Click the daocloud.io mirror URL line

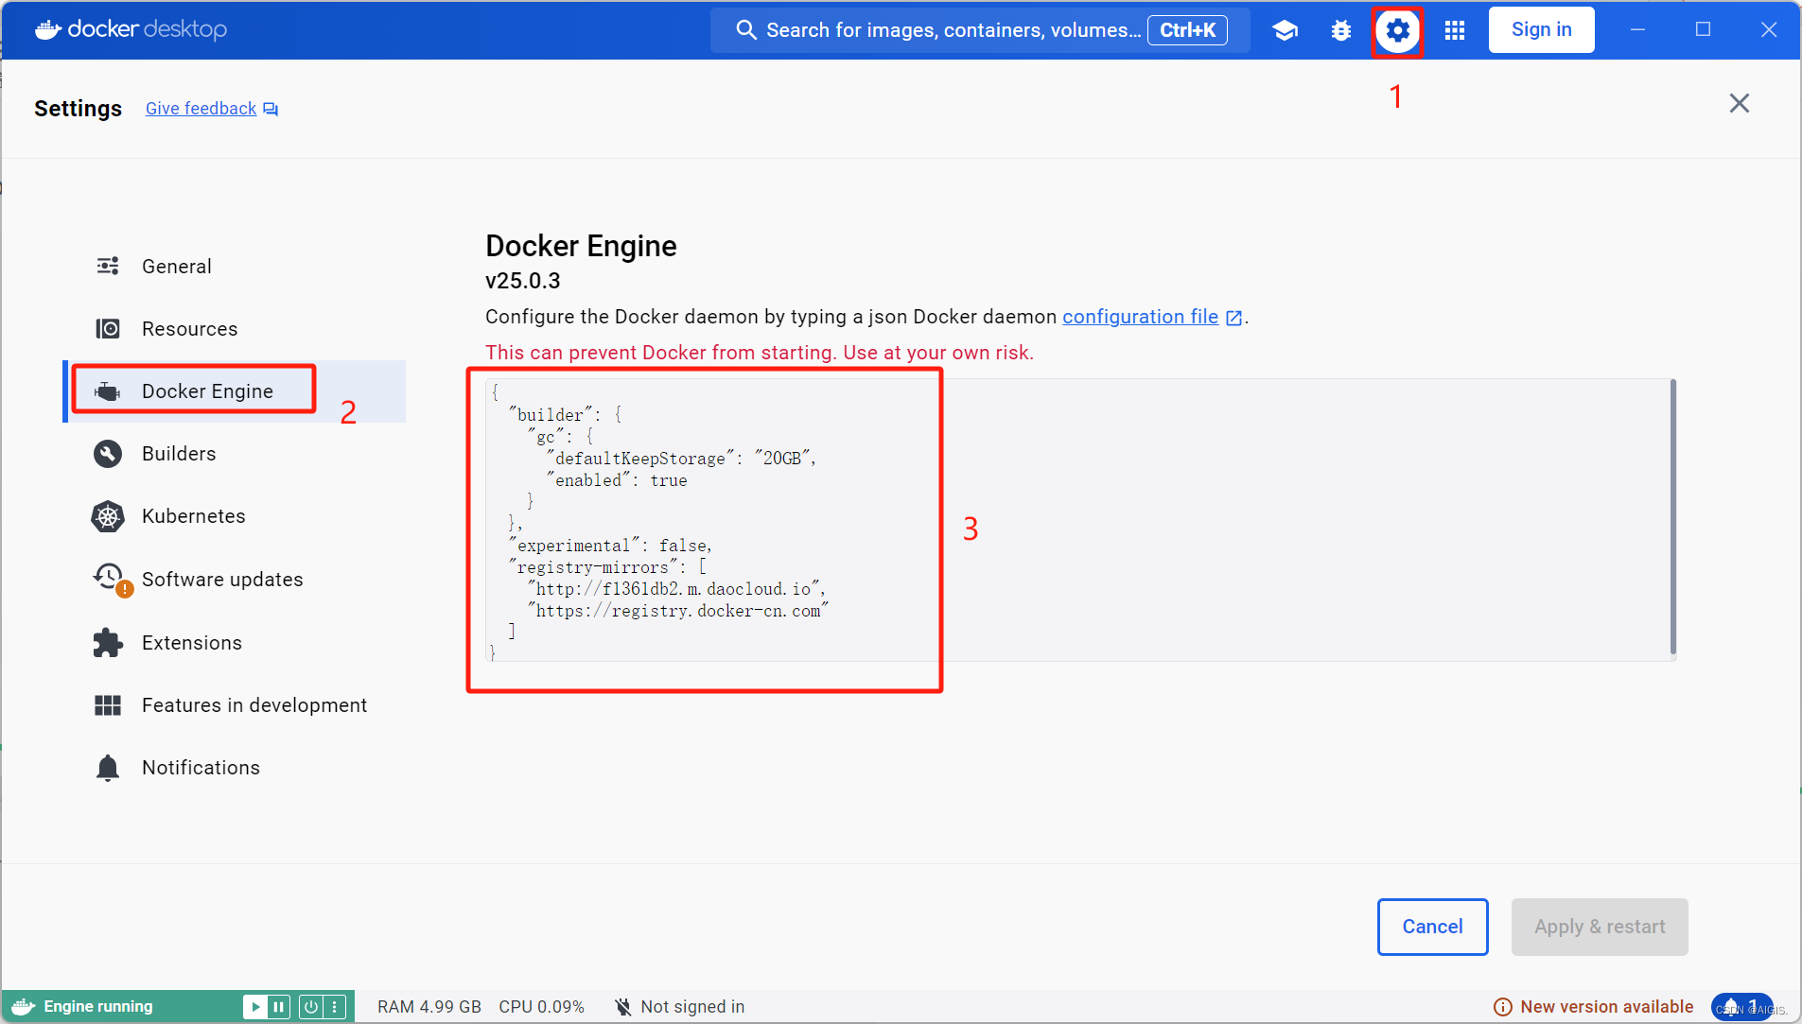677,589
